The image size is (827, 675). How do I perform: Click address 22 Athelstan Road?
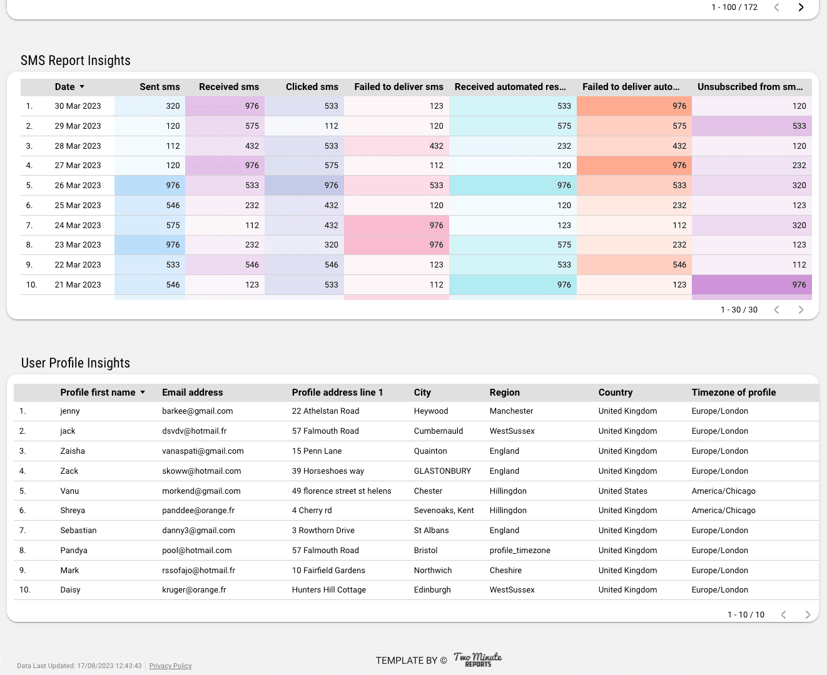(x=325, y=411)
